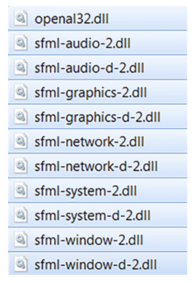Click the sfml-window-2.dll file icon
The image size is (194, 283).
coord(21,240)
